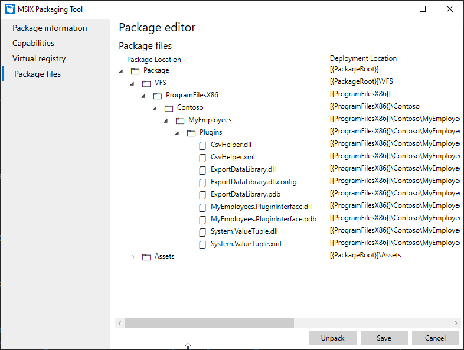Click the ProgramFilesX86 folder icon

(158, 96)
